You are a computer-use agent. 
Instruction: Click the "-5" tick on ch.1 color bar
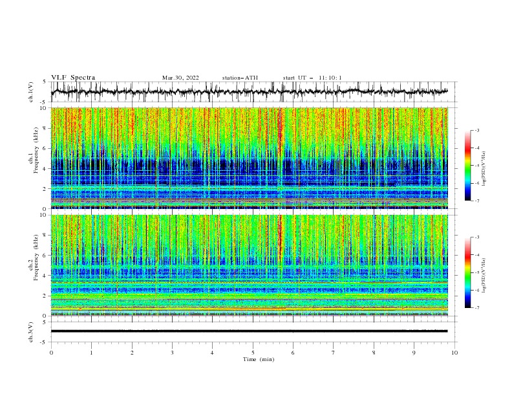click(477, 166)
